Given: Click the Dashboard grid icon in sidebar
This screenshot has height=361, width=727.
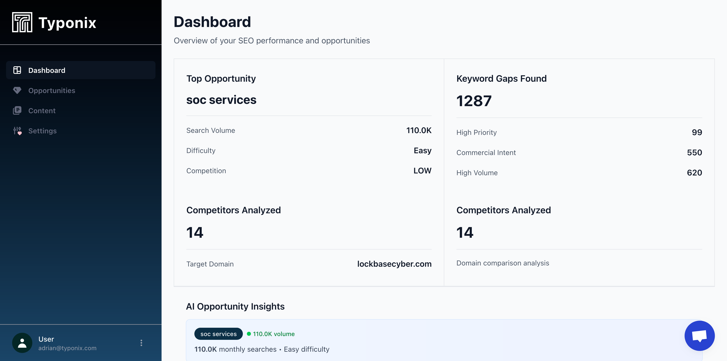Looking at the screenshot, I should point(17,70).
